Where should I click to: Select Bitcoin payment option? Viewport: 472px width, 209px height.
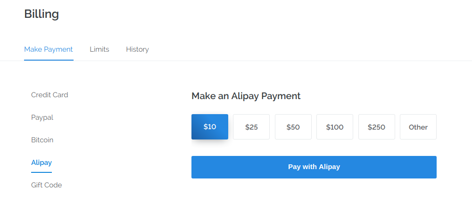[x=42, y=140]
